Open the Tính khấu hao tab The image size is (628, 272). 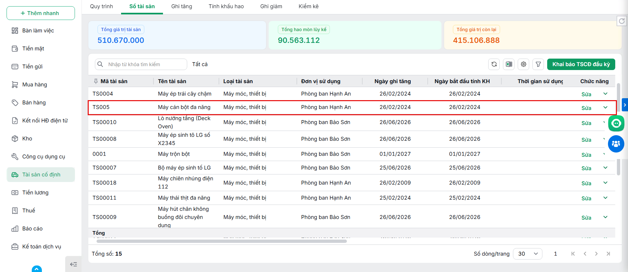[226, 6]
